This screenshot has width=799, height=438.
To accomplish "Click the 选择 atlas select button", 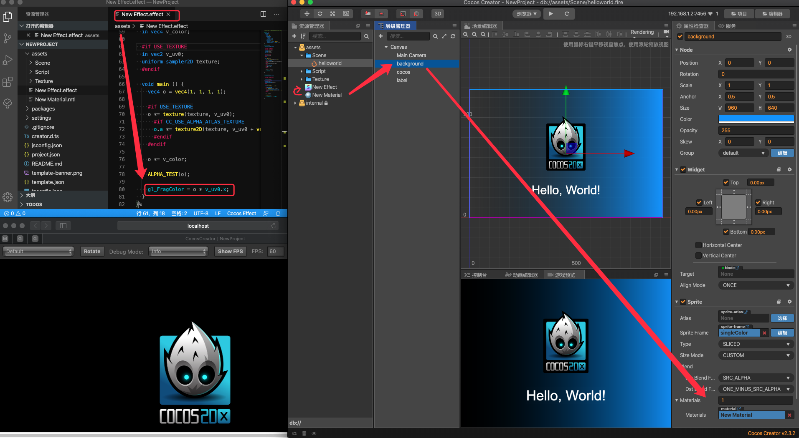I will pos(782,318).
